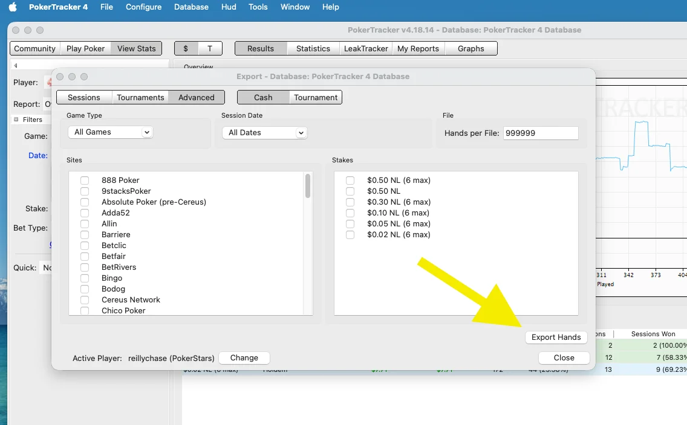Switch to dollar cash mode button
Image resolution: width=687 pixels, height=425 pixels.
coord(186,48)
